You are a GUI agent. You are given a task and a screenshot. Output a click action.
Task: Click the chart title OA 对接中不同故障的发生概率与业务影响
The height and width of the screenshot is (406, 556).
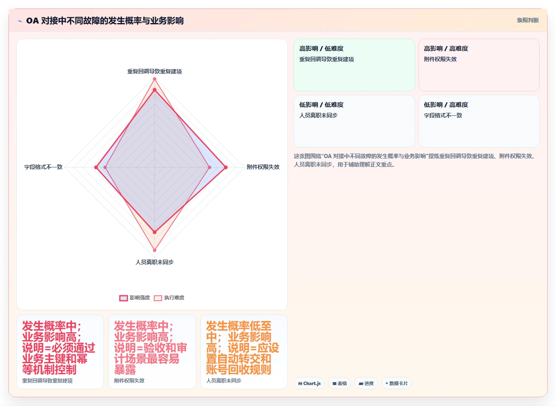pos(105,21)
